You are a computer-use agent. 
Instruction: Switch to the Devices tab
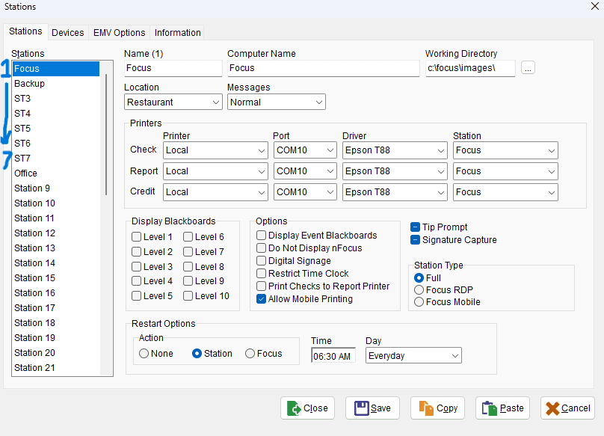[67, 33]
